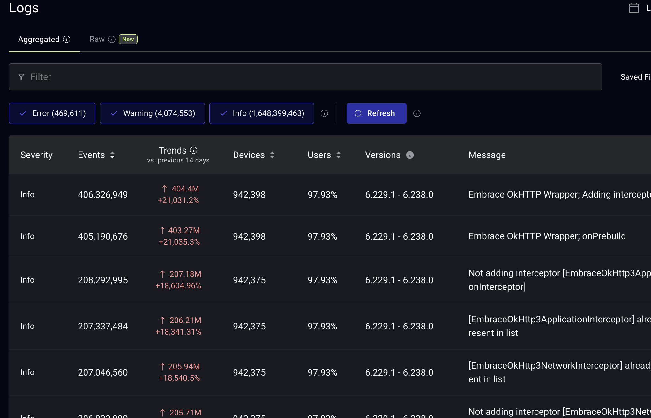Click the filter funnel icon
The width and height of the screenshot is (651, 418).
pos(21,77)
